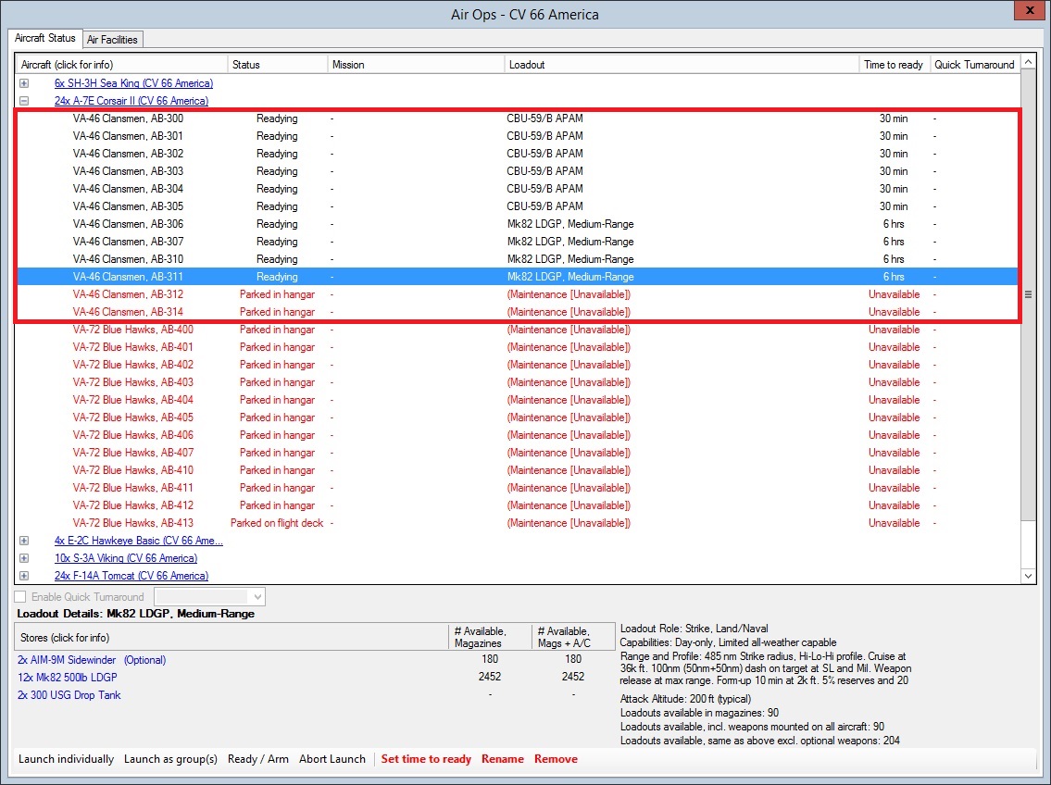
Task: Expand the 4x E-2C Hawkeye Basic group
Action: [x=24, y=541]
